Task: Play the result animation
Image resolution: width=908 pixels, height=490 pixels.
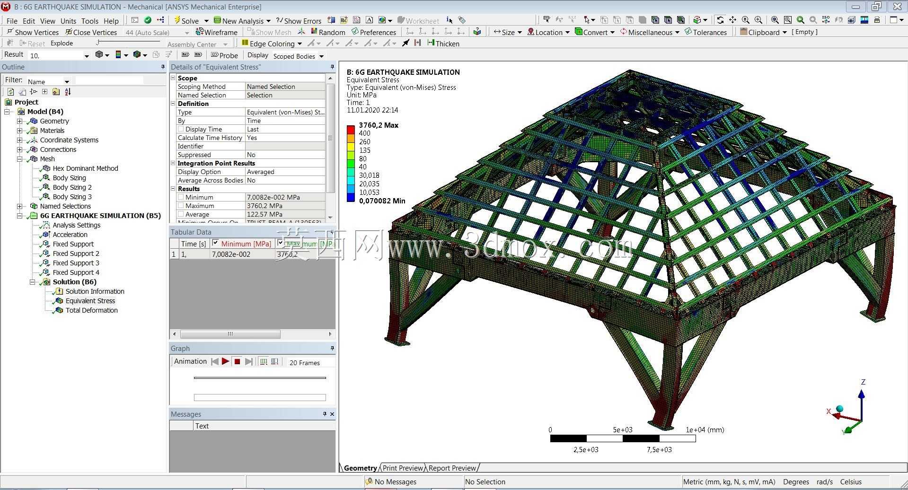Action: pyautogui.click(x=225, y=361)
